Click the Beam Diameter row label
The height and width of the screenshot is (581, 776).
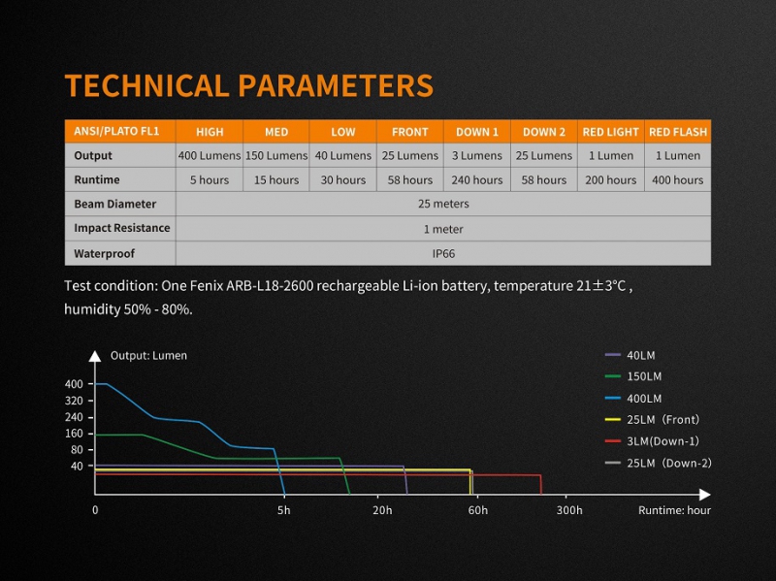click(114, 204)
